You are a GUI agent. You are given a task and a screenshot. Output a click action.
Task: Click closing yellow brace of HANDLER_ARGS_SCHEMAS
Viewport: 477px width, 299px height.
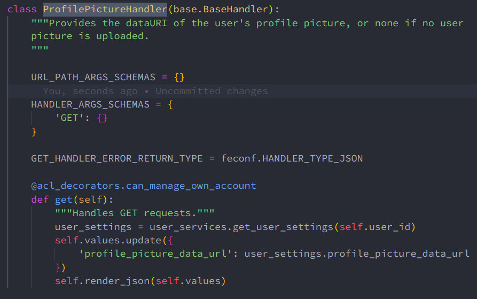click(x=34, y=132)
